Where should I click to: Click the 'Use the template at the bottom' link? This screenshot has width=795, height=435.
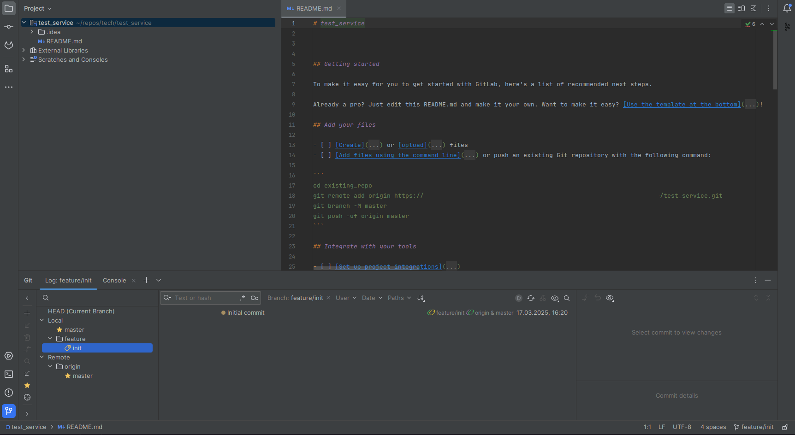pos(682,105)
